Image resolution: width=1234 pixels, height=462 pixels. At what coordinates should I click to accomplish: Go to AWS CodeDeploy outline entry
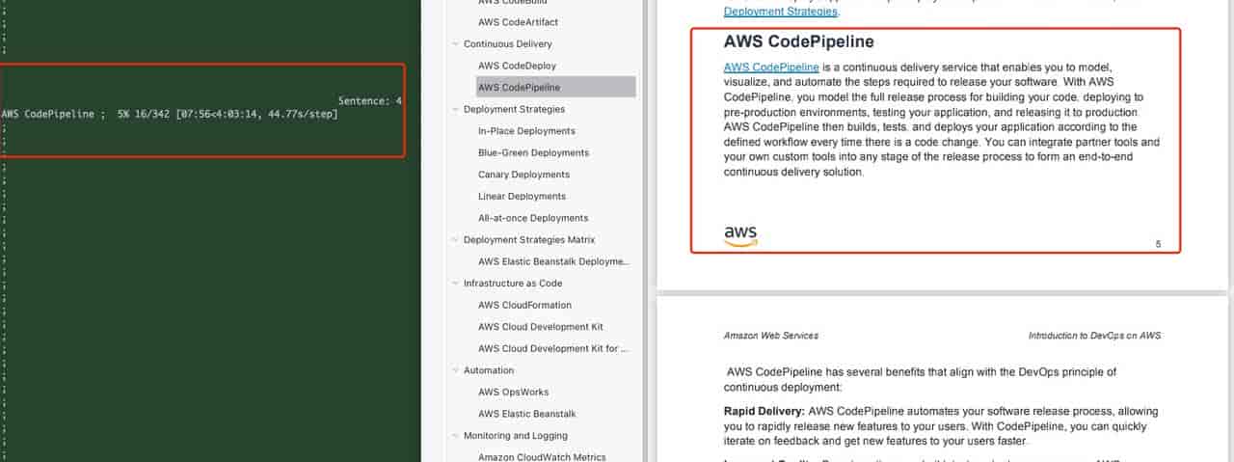[x=517, y=66]
